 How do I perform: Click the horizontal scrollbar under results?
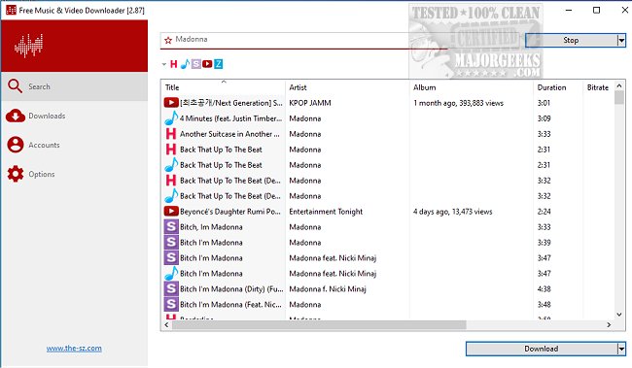pyautogui.click(x=319, y=324)
